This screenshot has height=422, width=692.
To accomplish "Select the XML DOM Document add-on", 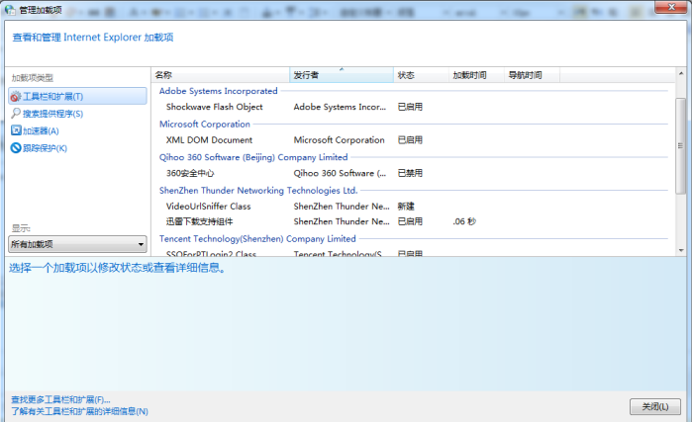I will pyautogui.click(x=209, y=140).
